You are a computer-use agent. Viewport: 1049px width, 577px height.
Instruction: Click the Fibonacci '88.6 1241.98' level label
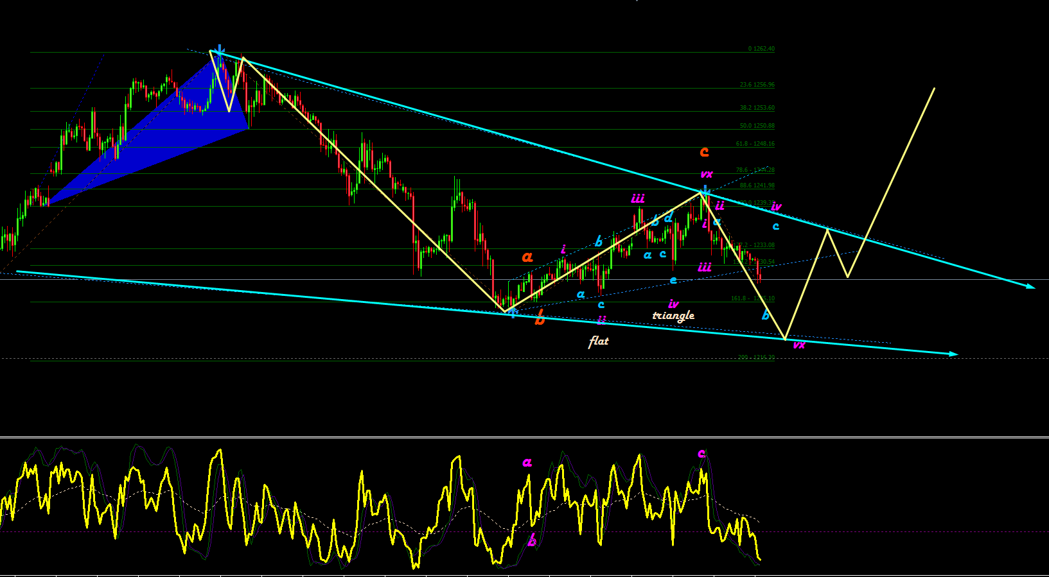(x=757, y=185)
